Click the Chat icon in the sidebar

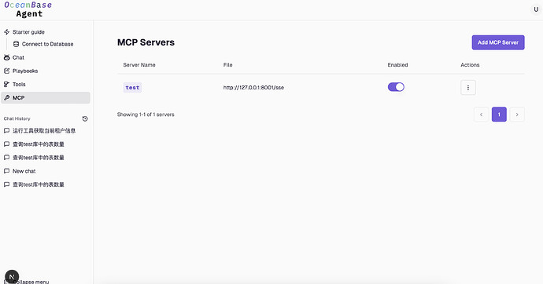coord(6,57)
